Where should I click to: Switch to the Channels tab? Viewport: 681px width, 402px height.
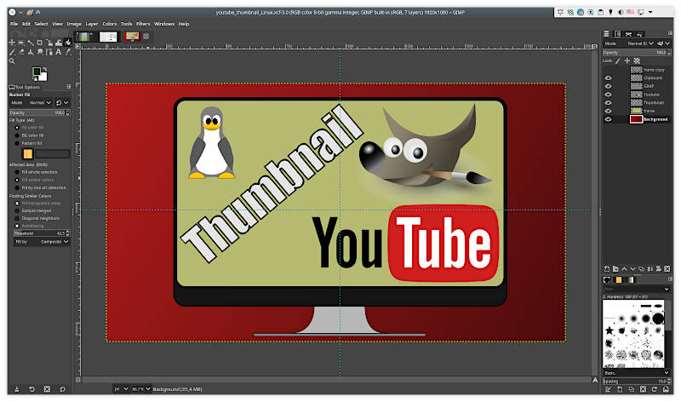click(x=617, y=34)
